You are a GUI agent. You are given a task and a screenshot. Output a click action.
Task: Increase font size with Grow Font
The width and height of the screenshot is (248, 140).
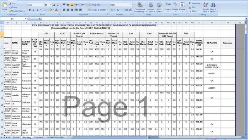54,5
